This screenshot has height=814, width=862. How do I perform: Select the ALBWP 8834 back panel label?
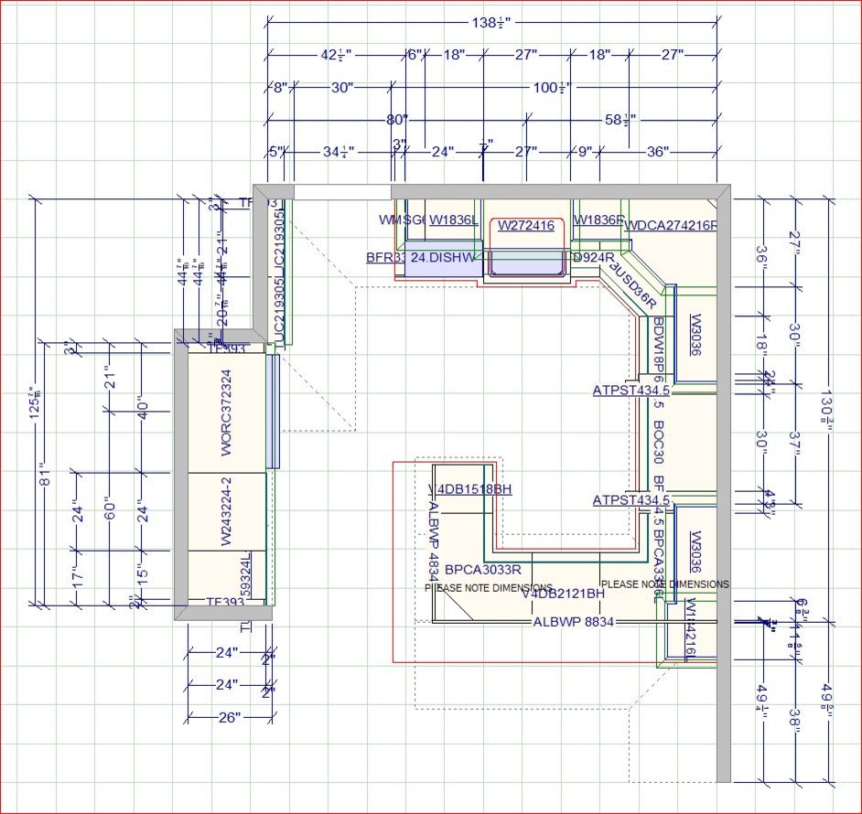coord(574,622)
